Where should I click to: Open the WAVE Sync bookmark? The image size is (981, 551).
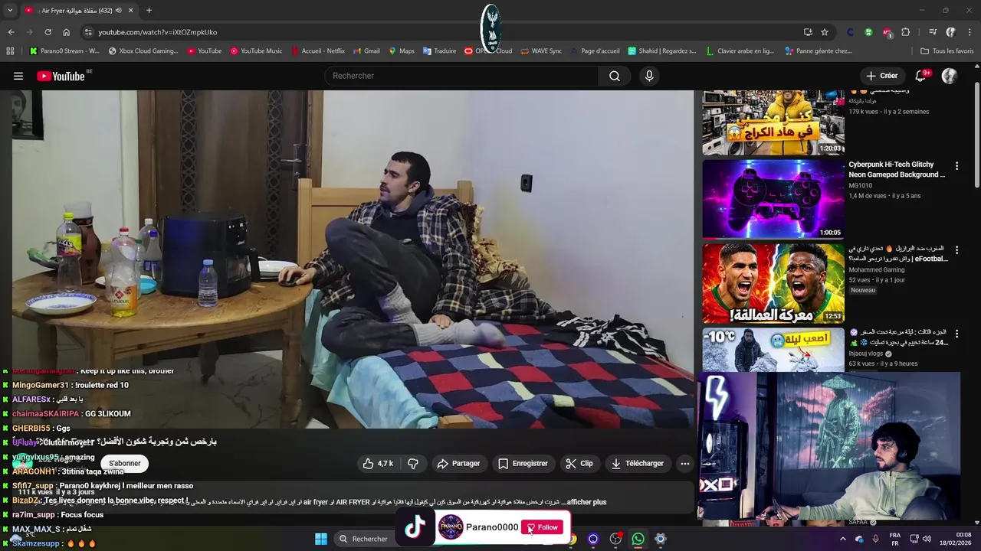point(541,51)
